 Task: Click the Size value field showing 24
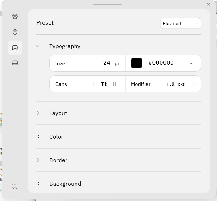(107, 63)
